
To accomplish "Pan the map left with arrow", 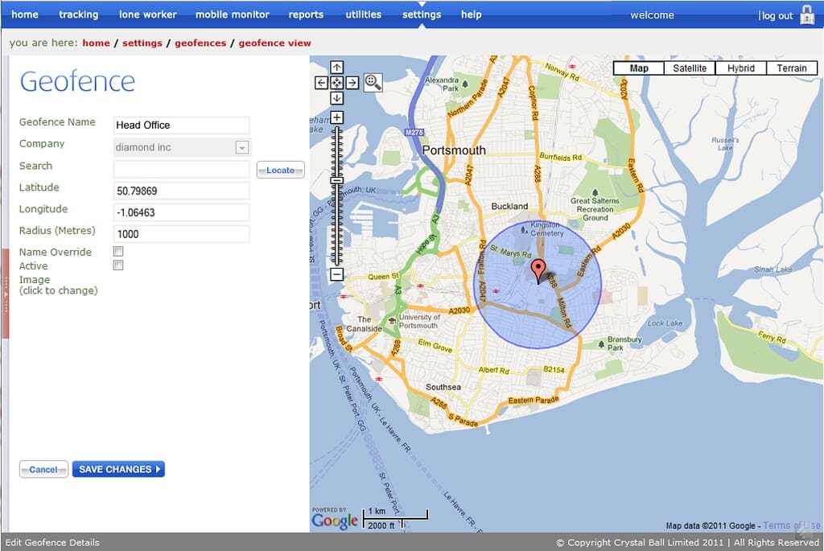I will point(322,83).
